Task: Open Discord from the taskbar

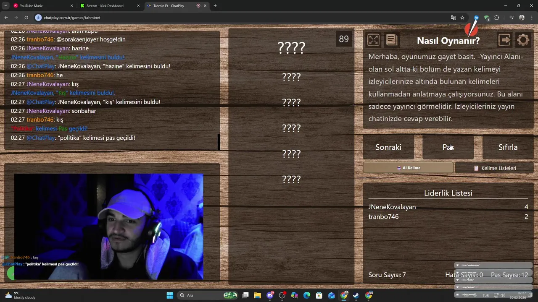Action: [270, 295]
